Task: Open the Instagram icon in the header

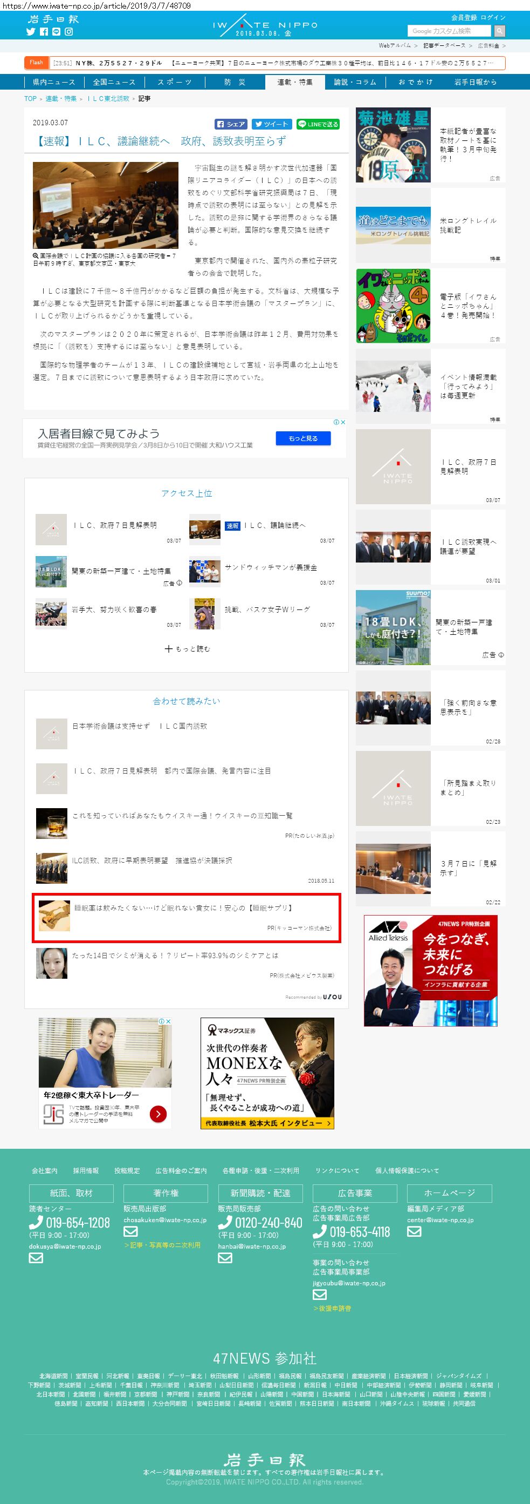Action: tap(69, 32)
